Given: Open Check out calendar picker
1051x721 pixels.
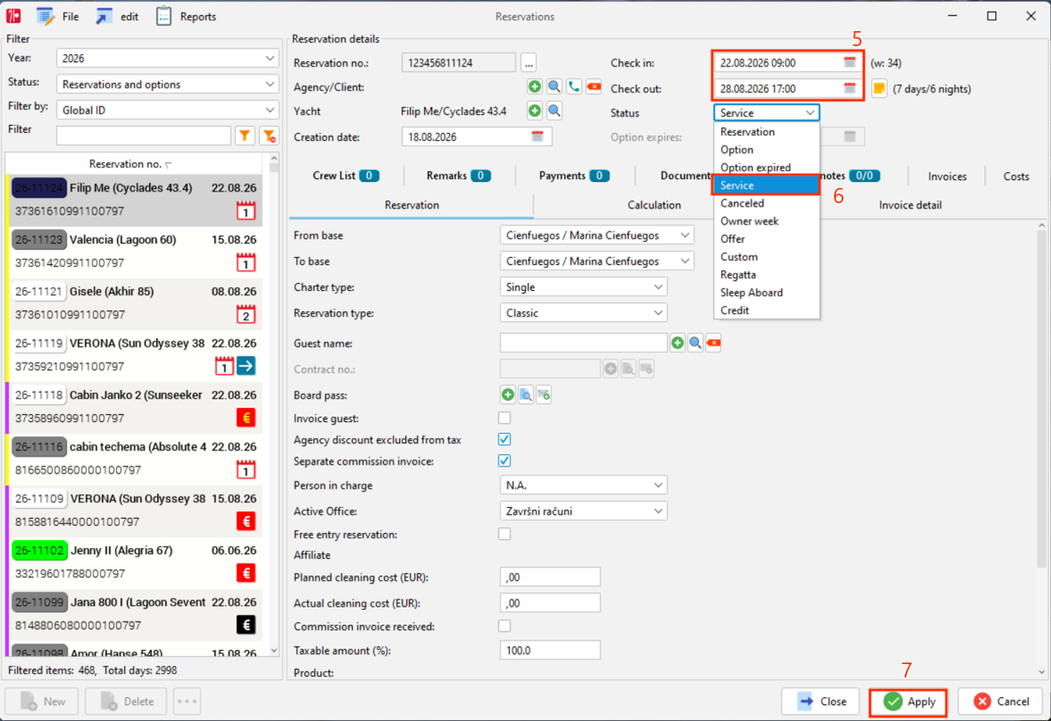Looking at the screenshot, I should click(x=850, y=89).
